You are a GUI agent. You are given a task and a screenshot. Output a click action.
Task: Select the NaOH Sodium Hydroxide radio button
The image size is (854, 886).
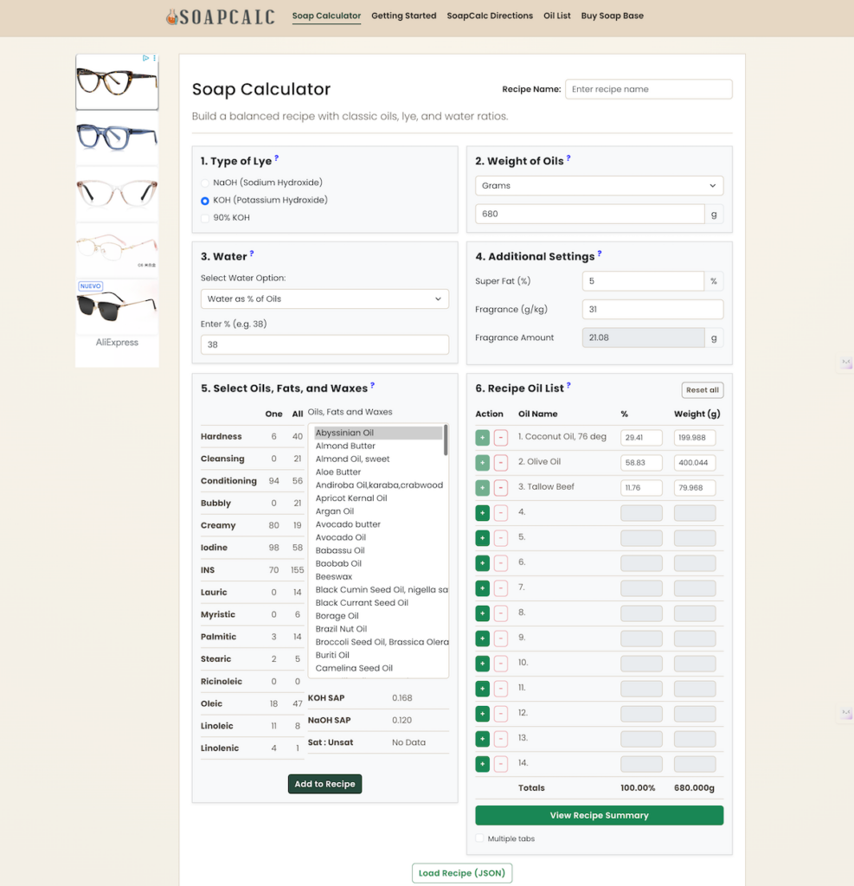206,182
